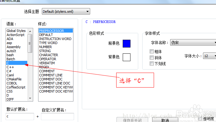Open the theme selection dropdown
Image resolution: width=216 pixels, height=122 pixels.
[66, 11]
